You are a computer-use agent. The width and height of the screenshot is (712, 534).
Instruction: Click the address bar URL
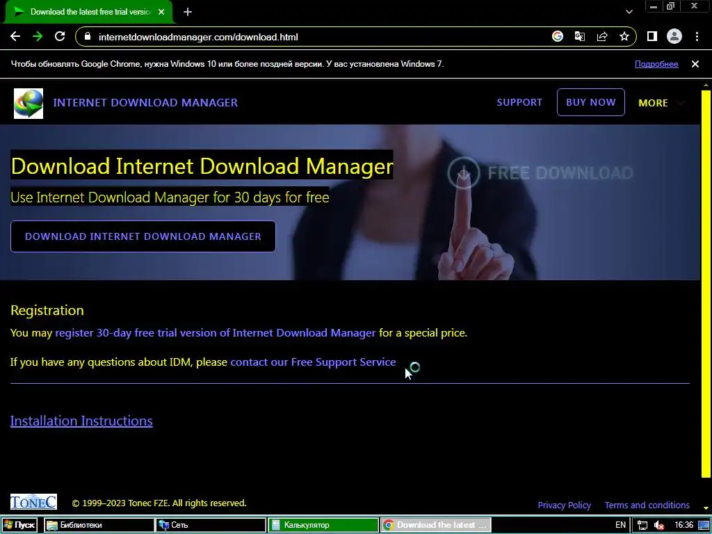(x=198, y=37)
